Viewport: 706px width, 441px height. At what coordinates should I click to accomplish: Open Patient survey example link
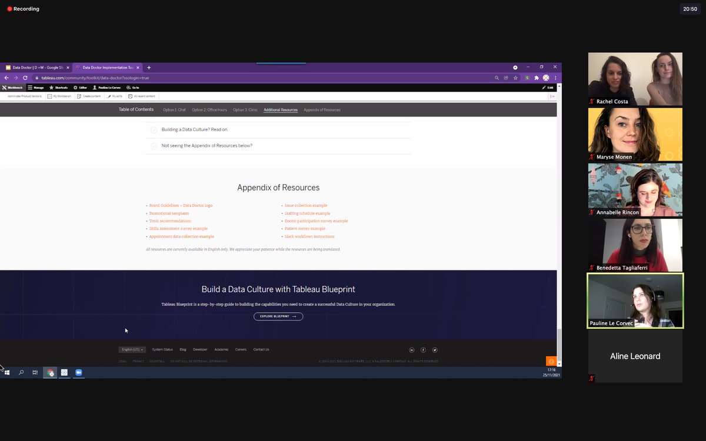click(305, 229)
